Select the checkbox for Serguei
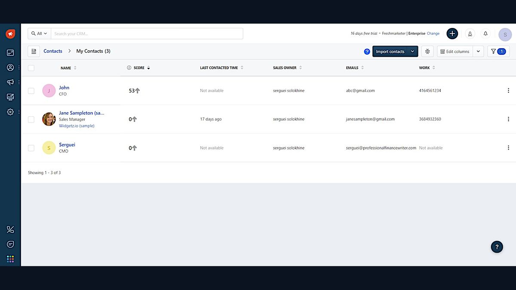Viewport: 516px width, 290px height. (x=31, y=148)
